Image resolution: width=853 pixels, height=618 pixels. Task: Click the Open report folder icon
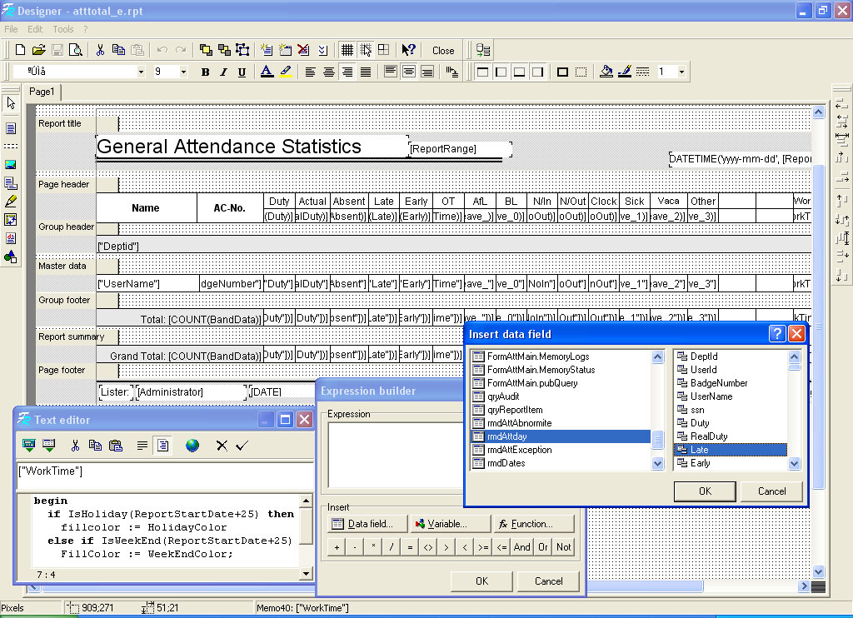[39, 50]
